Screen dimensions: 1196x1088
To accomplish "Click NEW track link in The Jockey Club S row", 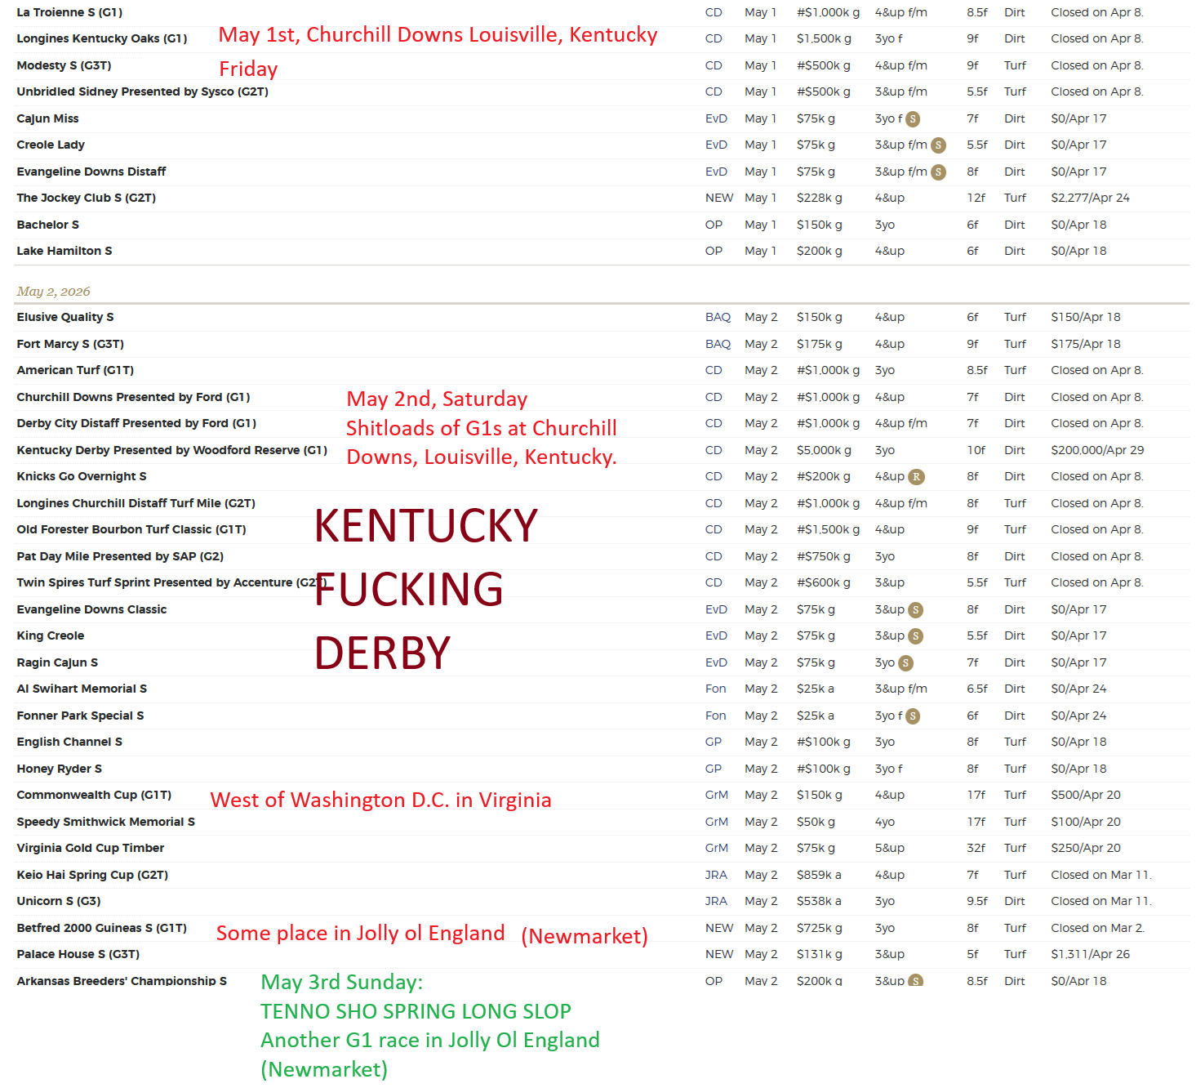I will pyautogui.click(x=719, y=198).
